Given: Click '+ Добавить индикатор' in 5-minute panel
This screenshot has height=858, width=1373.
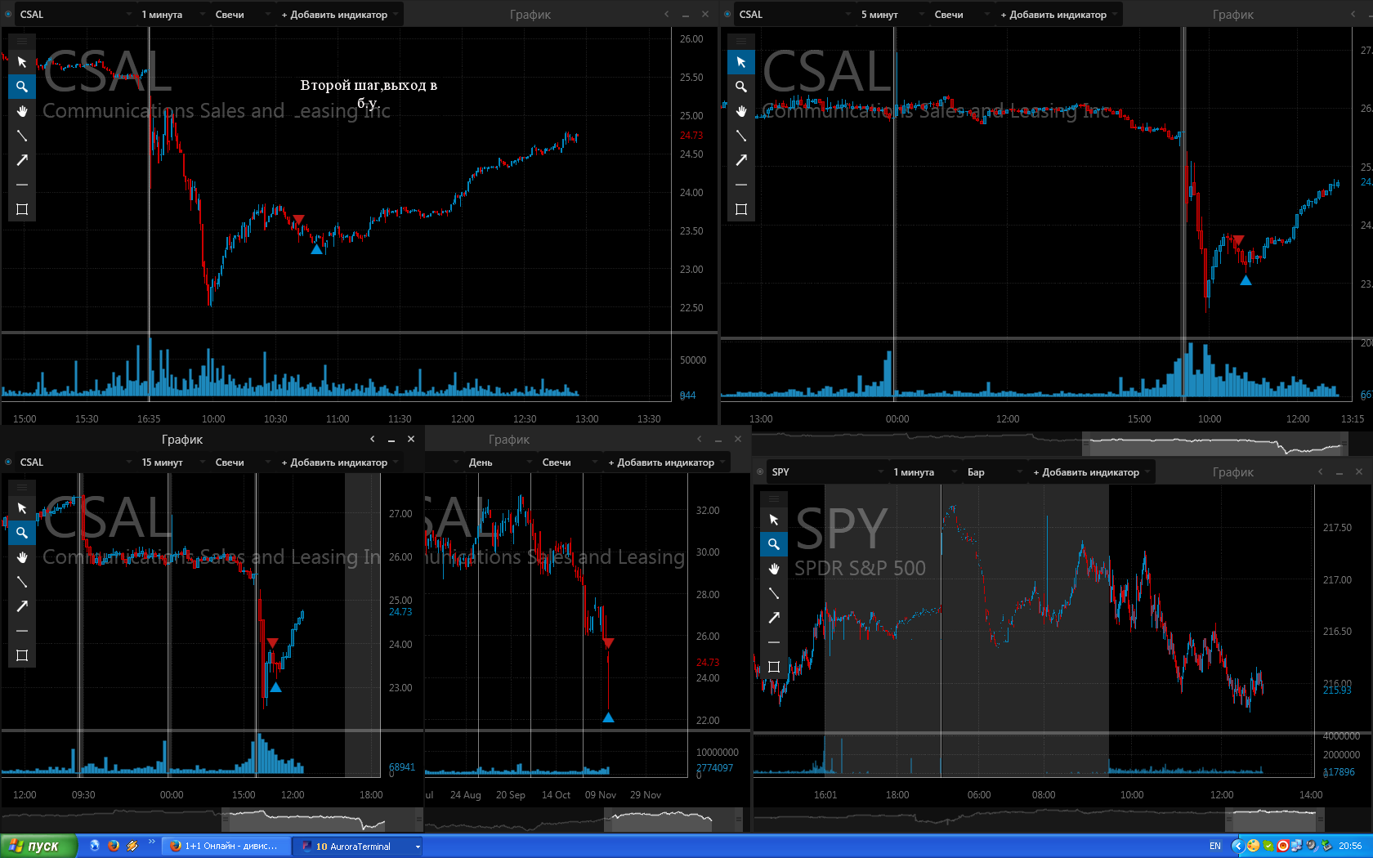Looking at the screenshot, I should 1058,15.
